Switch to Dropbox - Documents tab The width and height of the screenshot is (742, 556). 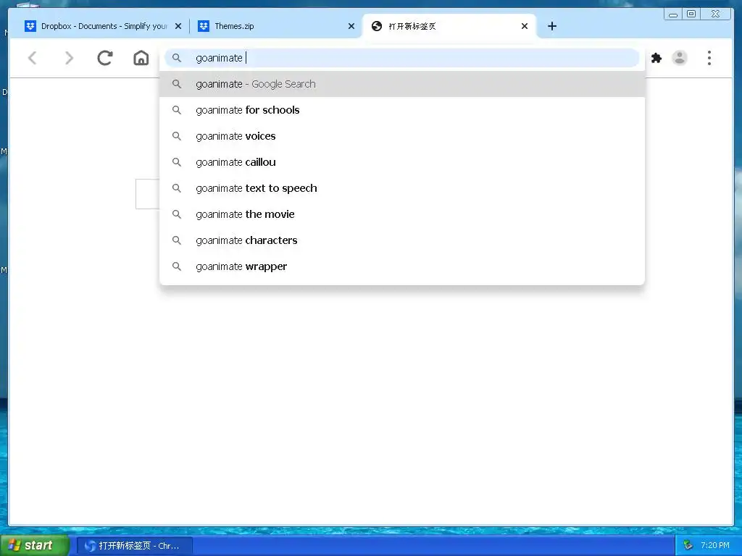[103, 26]
